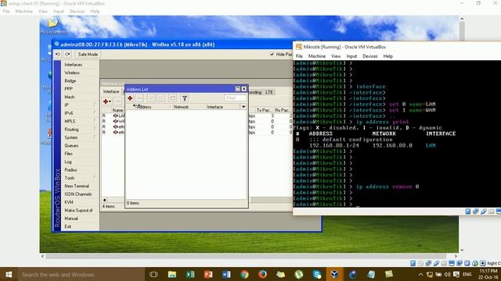
Task: Open View menu in Mikrotik VirtualBox window
Action: (x=336, y=56)
